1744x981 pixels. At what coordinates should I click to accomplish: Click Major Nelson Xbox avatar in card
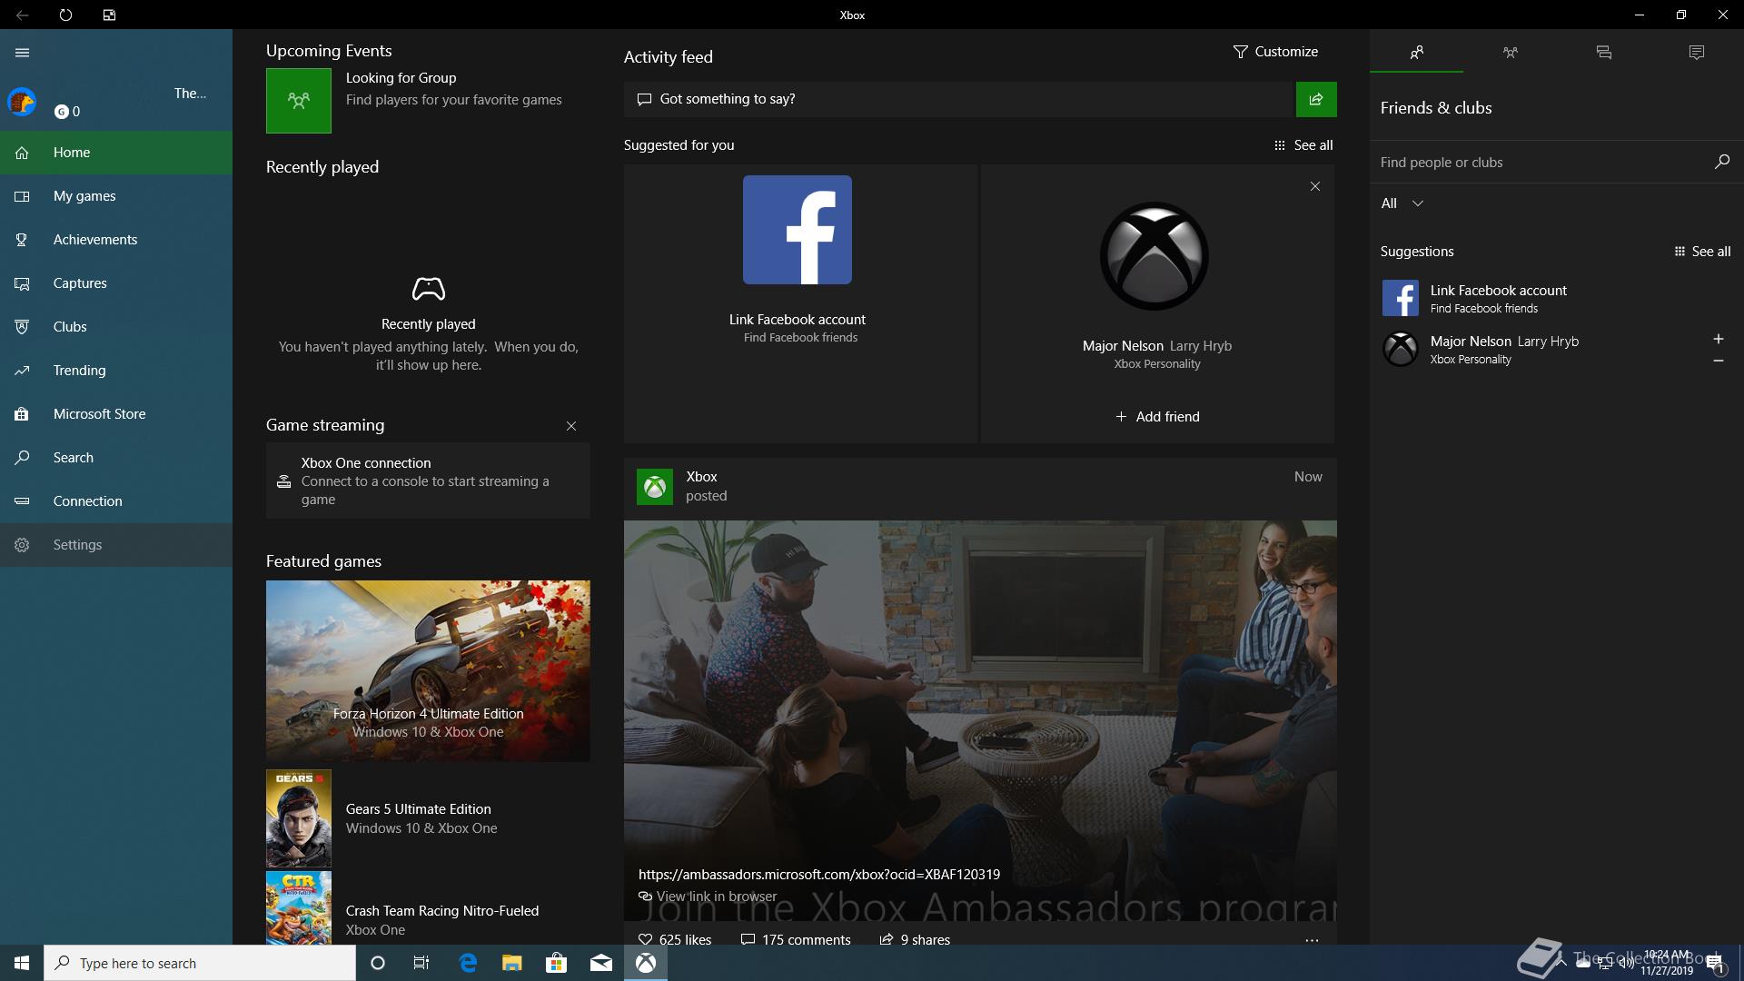1154,256
